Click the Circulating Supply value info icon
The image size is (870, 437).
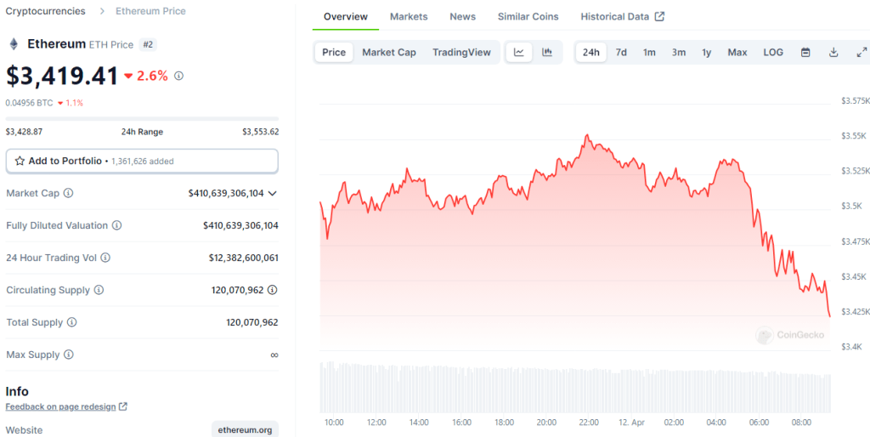272,290
